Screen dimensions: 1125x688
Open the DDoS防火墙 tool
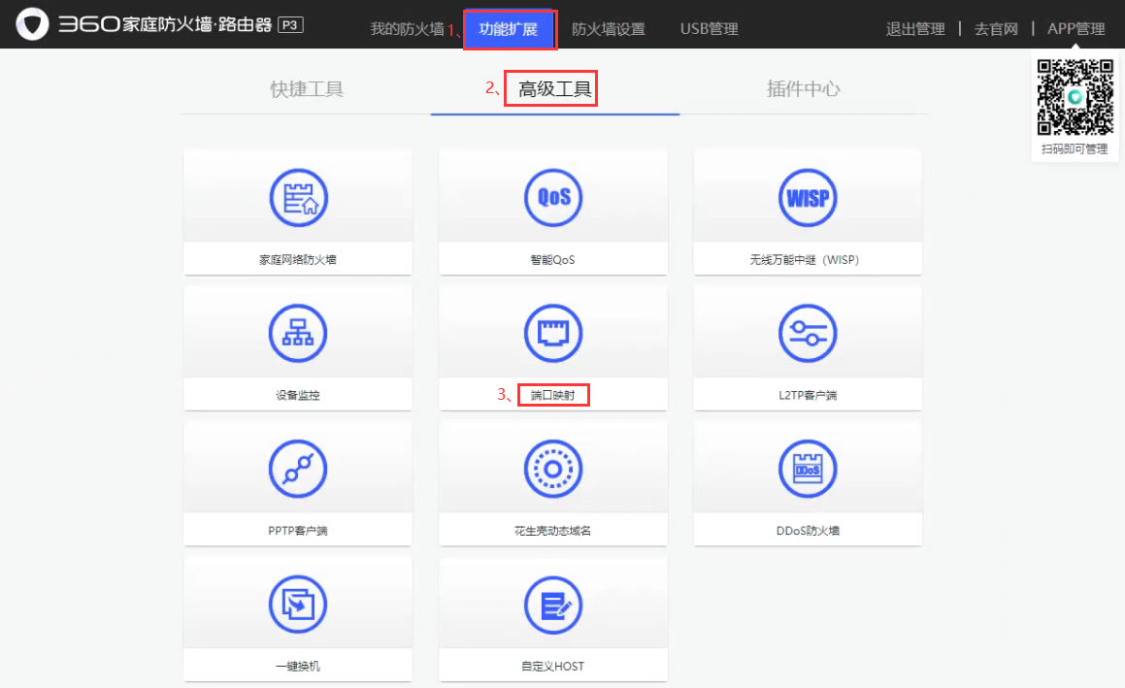click(807, 482)
